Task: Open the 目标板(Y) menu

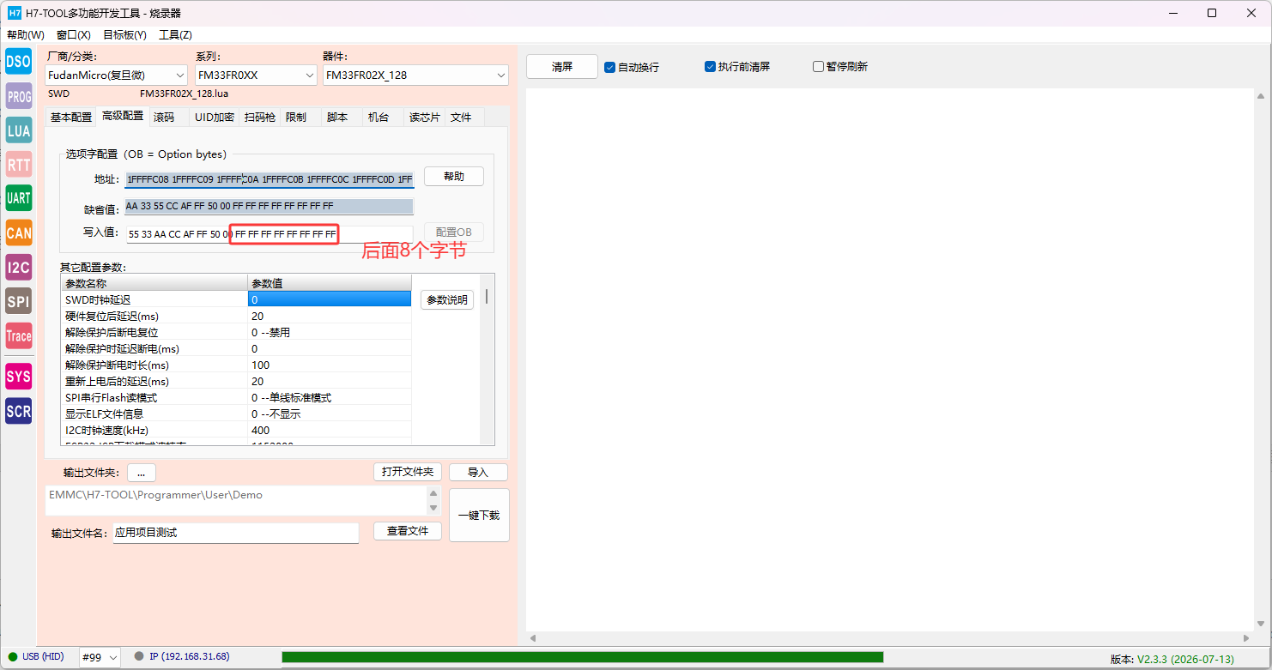Action: click(124, 35)
